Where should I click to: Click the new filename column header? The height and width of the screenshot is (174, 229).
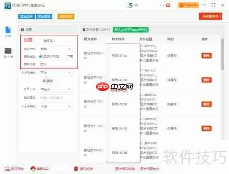tap(118, 39)
